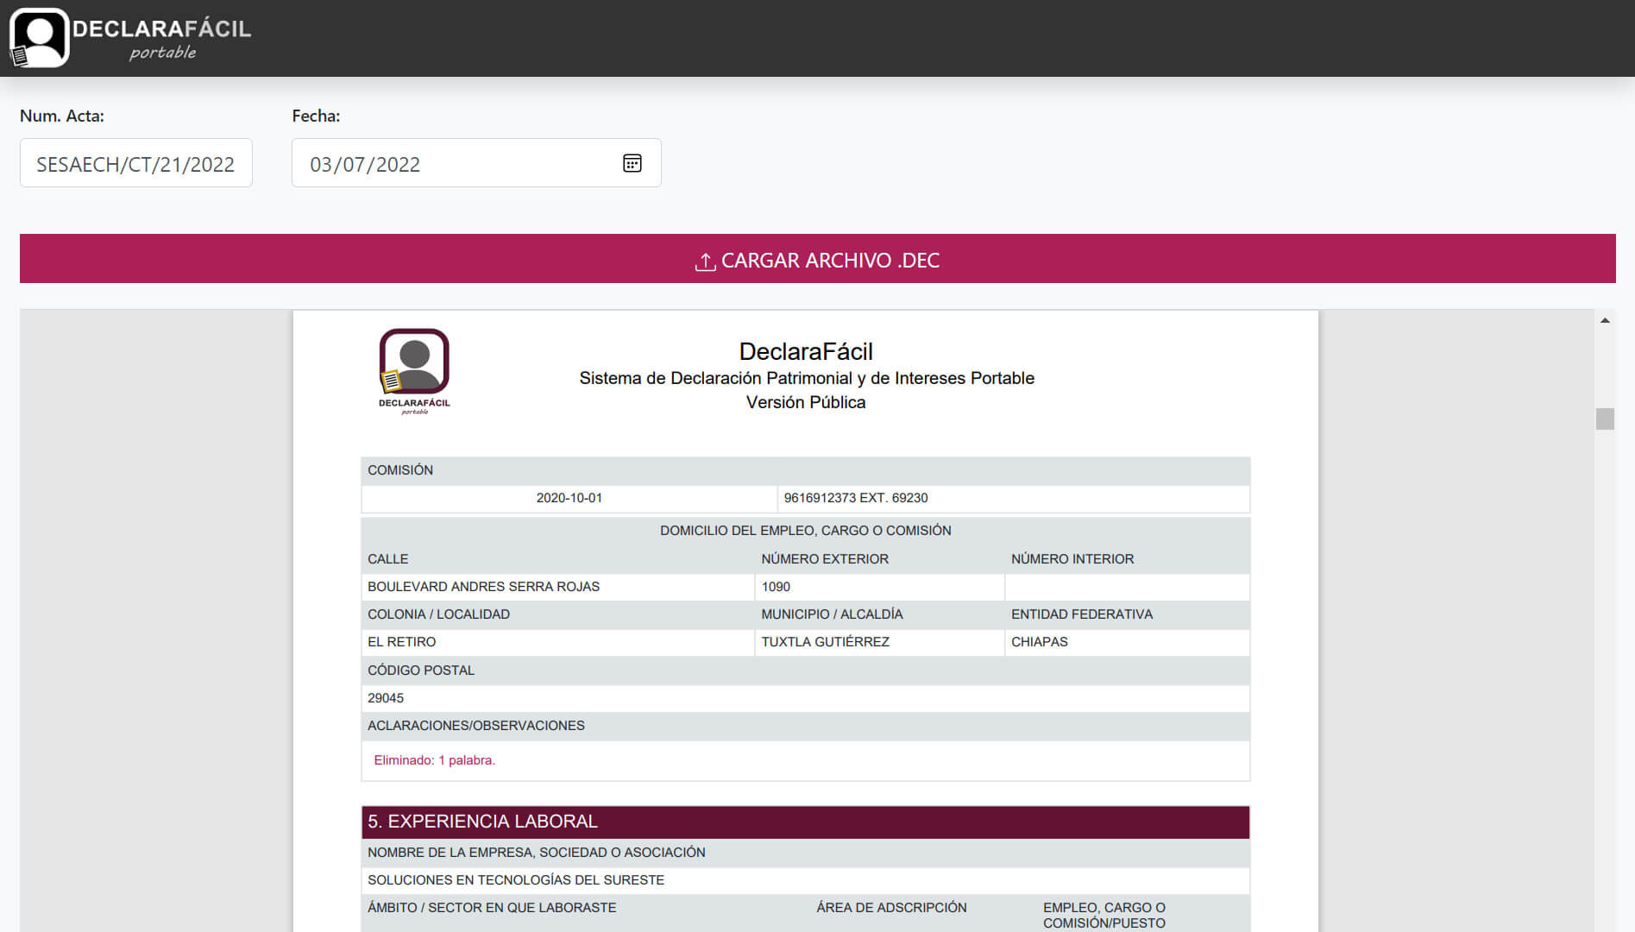Click the 5. EXPERIENCIA LABORAL section header

[x=805, y=822]
